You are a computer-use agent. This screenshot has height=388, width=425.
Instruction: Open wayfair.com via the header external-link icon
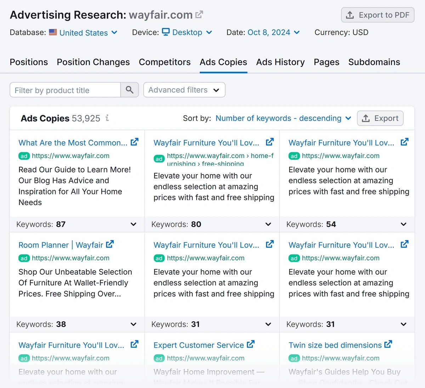pos(199,14)
